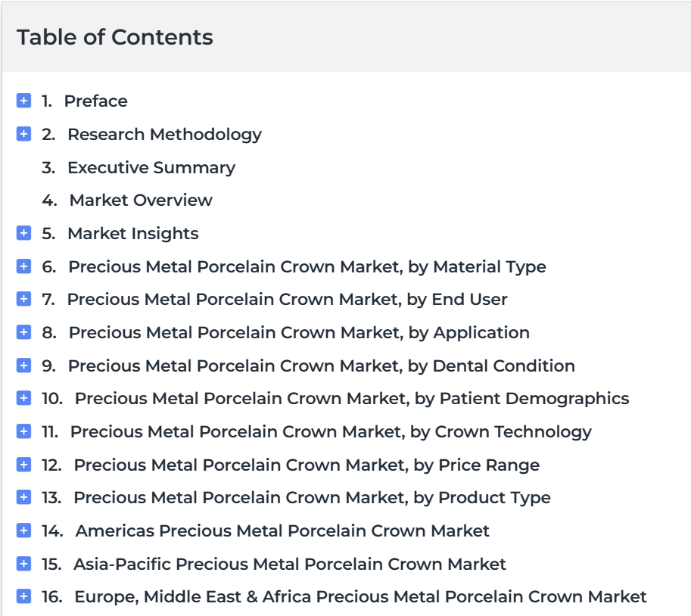Expand Europe, Middle East & Africa plus icon
691x616 pixels.
pyautogui.click(x=23, y=596)
